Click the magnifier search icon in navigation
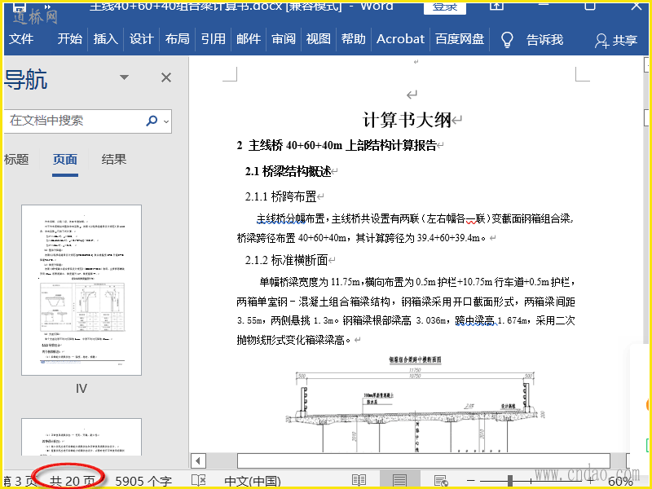 [x=152, y=121]
